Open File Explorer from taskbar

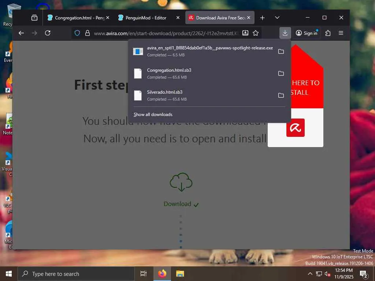coord(180,274)
